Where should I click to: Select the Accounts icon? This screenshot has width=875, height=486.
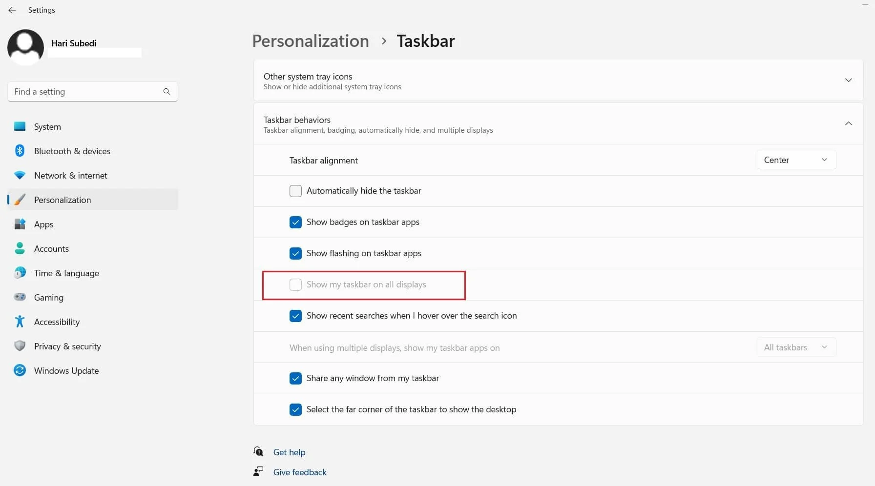pyautogui.click(x=20, y=248)
